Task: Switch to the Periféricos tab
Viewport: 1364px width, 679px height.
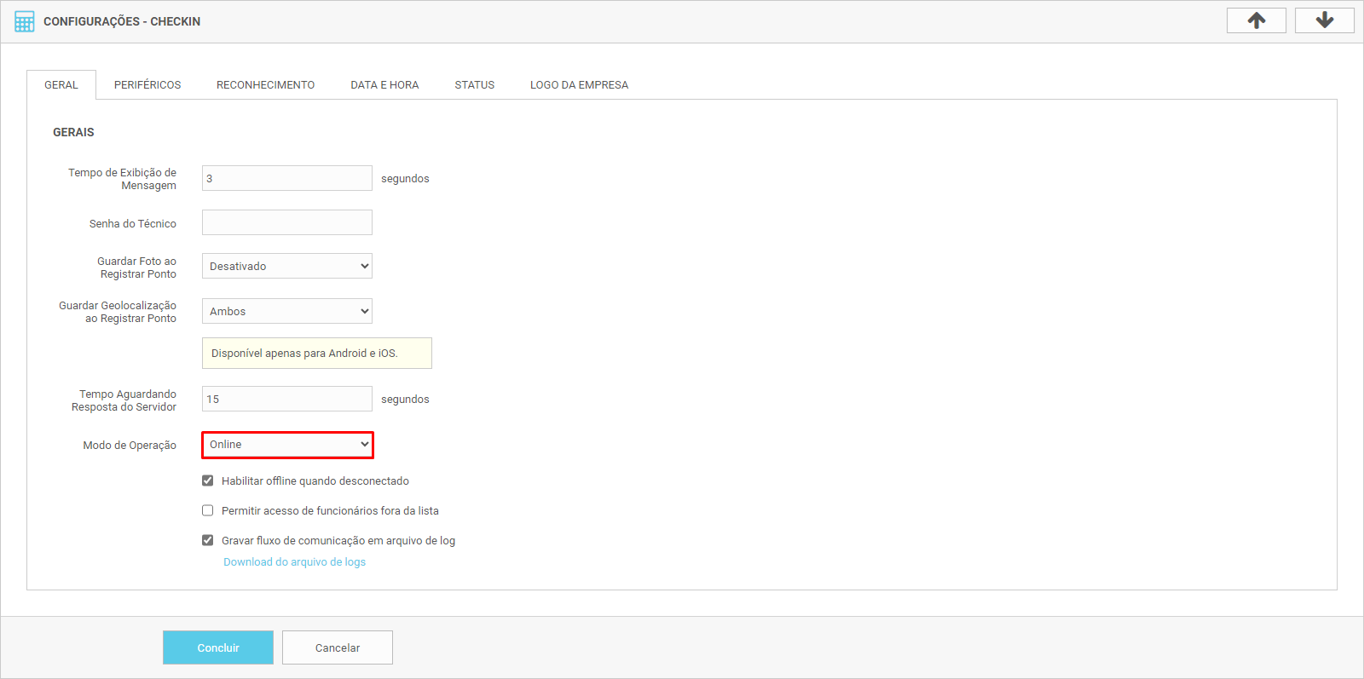Action: tap(147, 85)
